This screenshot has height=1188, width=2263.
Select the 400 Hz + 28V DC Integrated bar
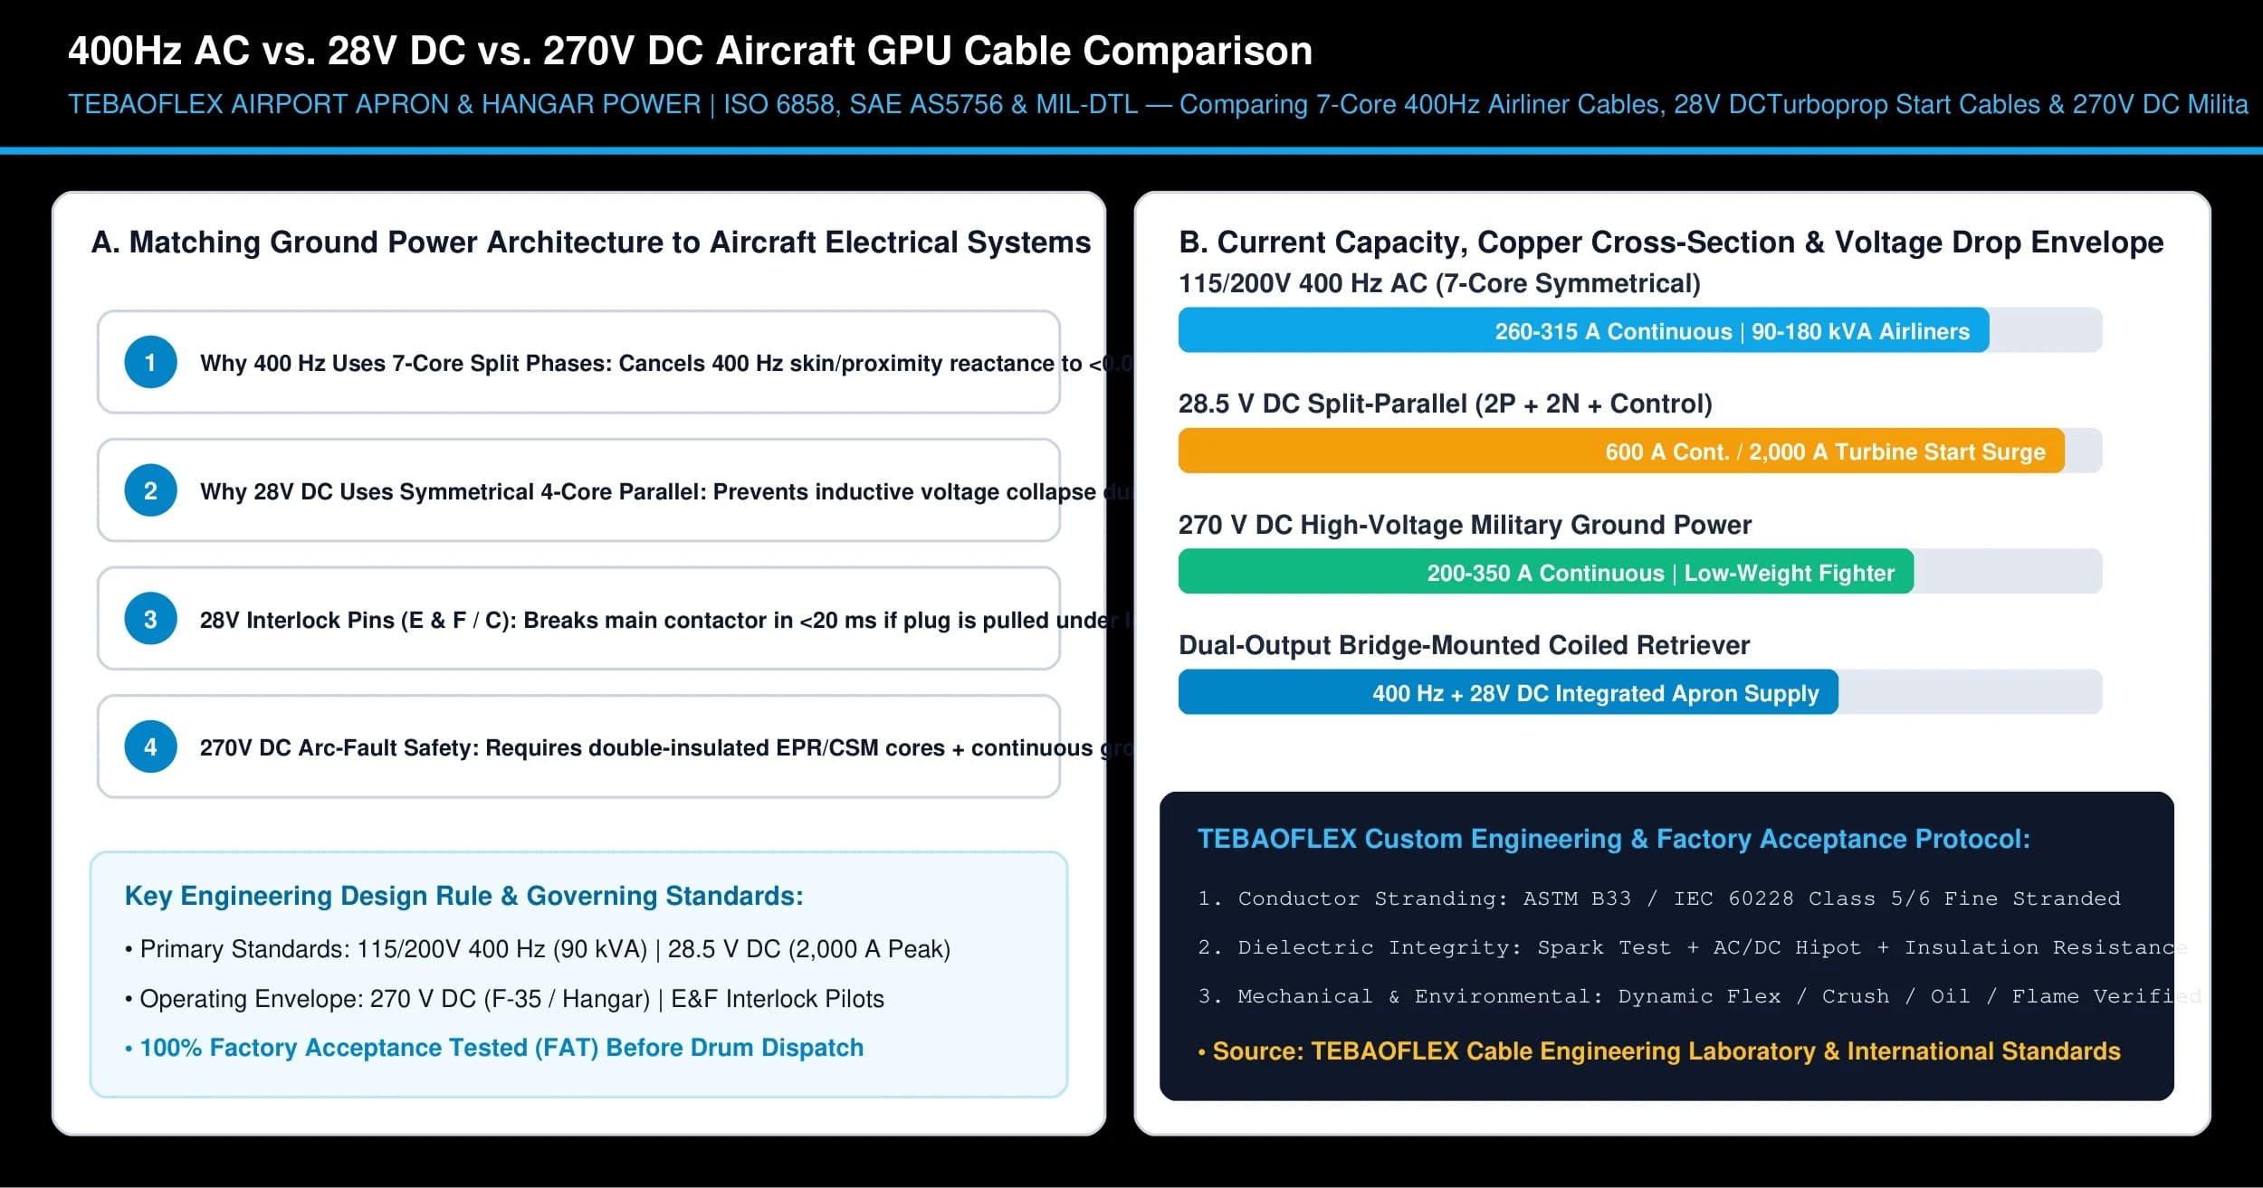pyautogui.click(x=1508, y=692)
